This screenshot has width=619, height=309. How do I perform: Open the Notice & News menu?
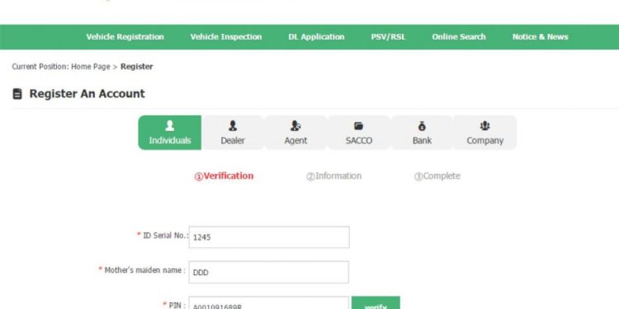tap(540, 36)
